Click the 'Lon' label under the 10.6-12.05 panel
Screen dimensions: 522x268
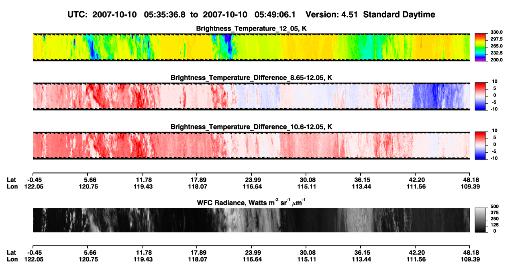pos(12,186)
